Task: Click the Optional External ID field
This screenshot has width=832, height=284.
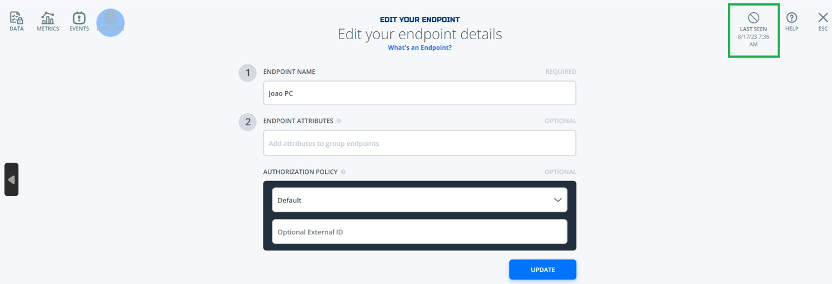Action: pyautogui.click(x=420, y=231)
